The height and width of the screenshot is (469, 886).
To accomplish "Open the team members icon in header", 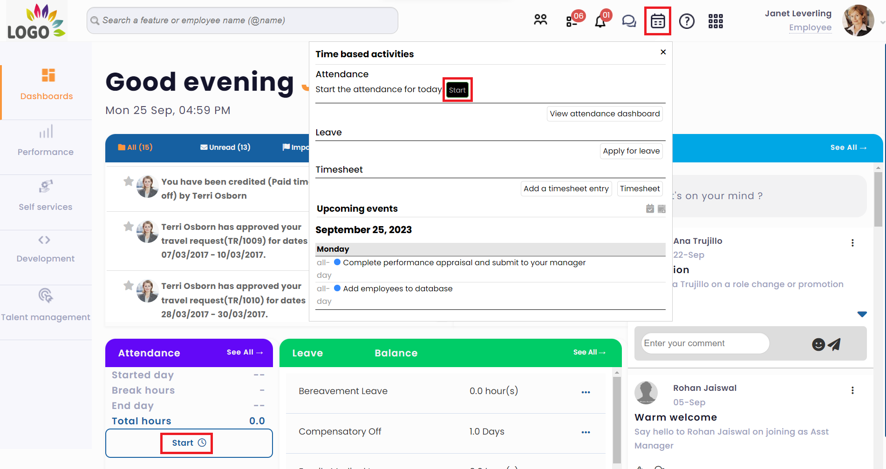I will pos(540,20).
